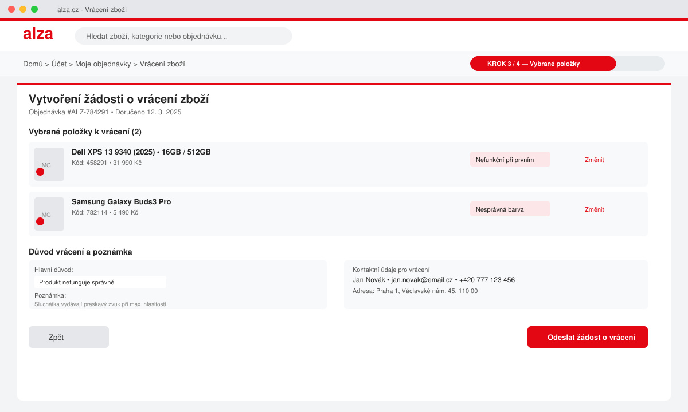688x412 pixels.
Task: Open Účet breadcrumb link
Action: 58,64
